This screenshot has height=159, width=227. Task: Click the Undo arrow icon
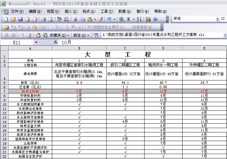[109, 19]
